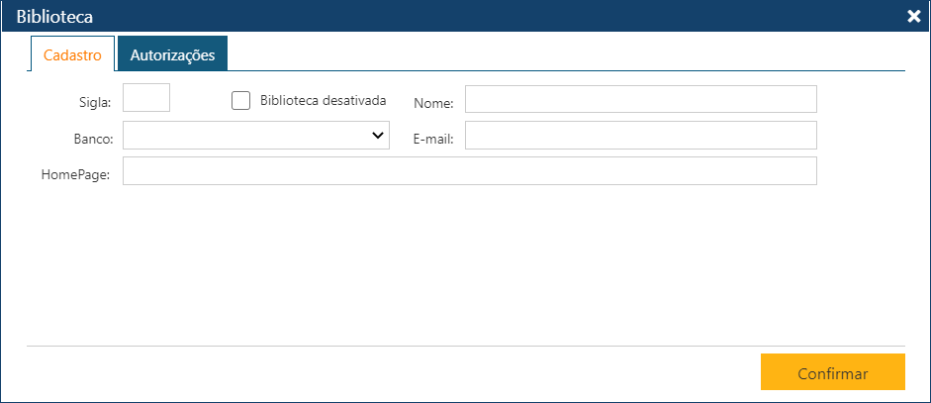Click the 'Nome:' field label
Screen dimensions: 931x403
433,104
